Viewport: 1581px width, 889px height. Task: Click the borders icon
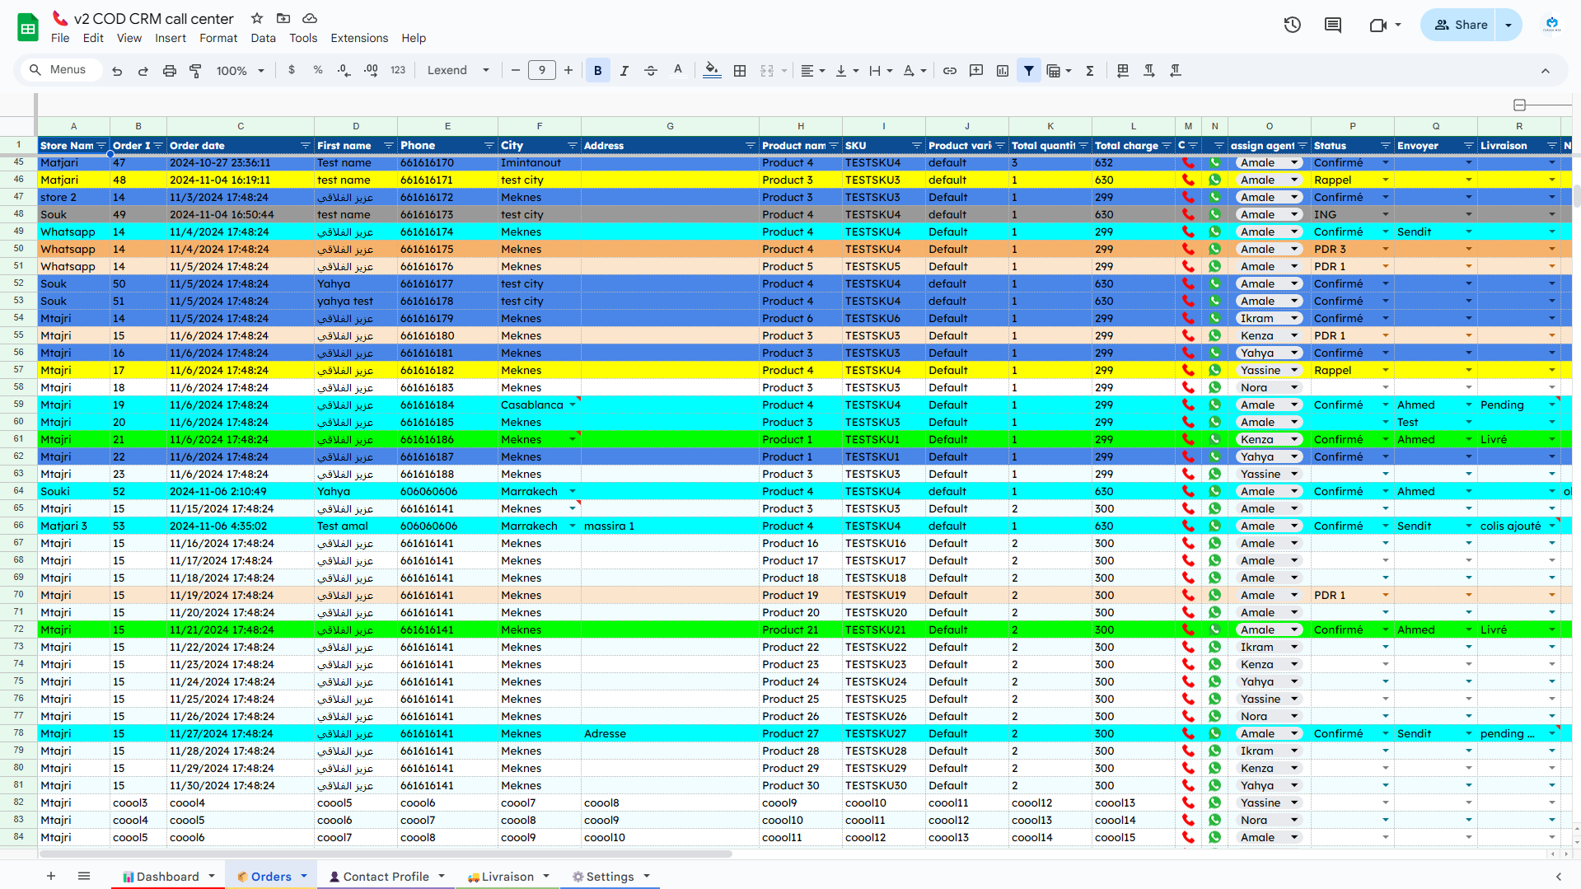click(x=740, y=71)
